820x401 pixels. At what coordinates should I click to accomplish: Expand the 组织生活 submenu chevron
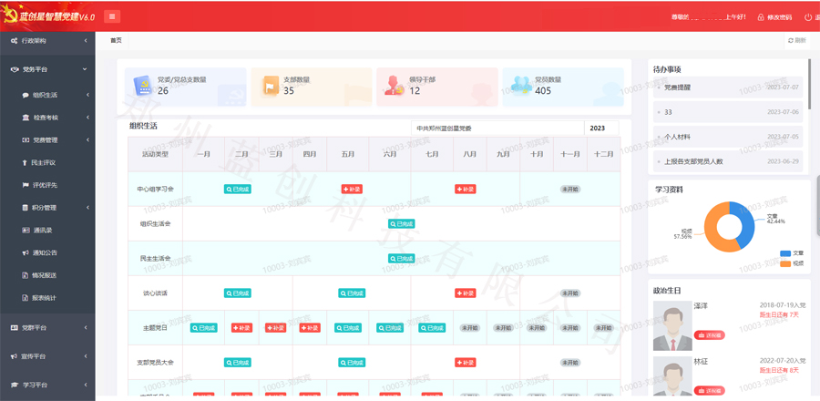[x=87, y=95]
